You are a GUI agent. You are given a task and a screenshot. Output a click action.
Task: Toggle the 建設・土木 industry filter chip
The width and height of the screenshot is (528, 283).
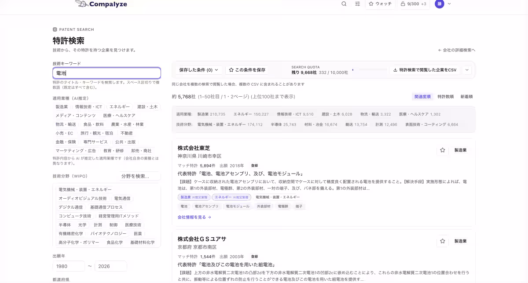point(147,107)
